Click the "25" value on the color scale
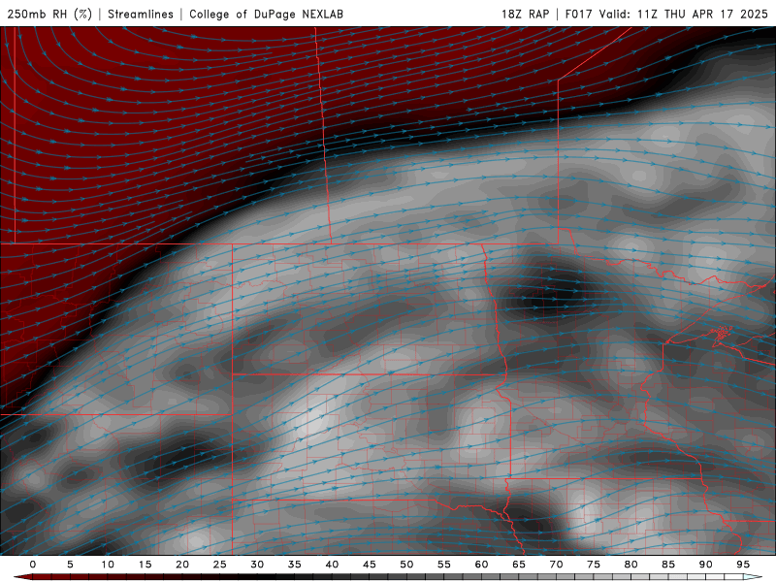The image size is (776, 582). (x=220, y=565)
